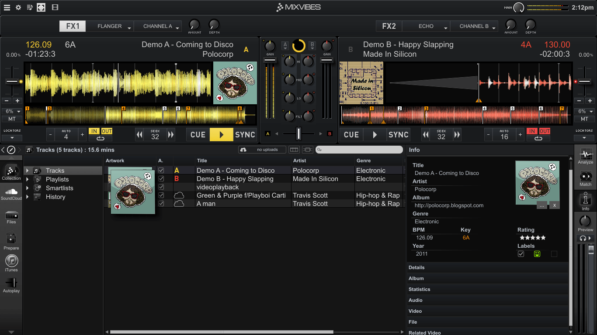Toggle SYNC on Deck B
The image size is (597, 335).
398,135
